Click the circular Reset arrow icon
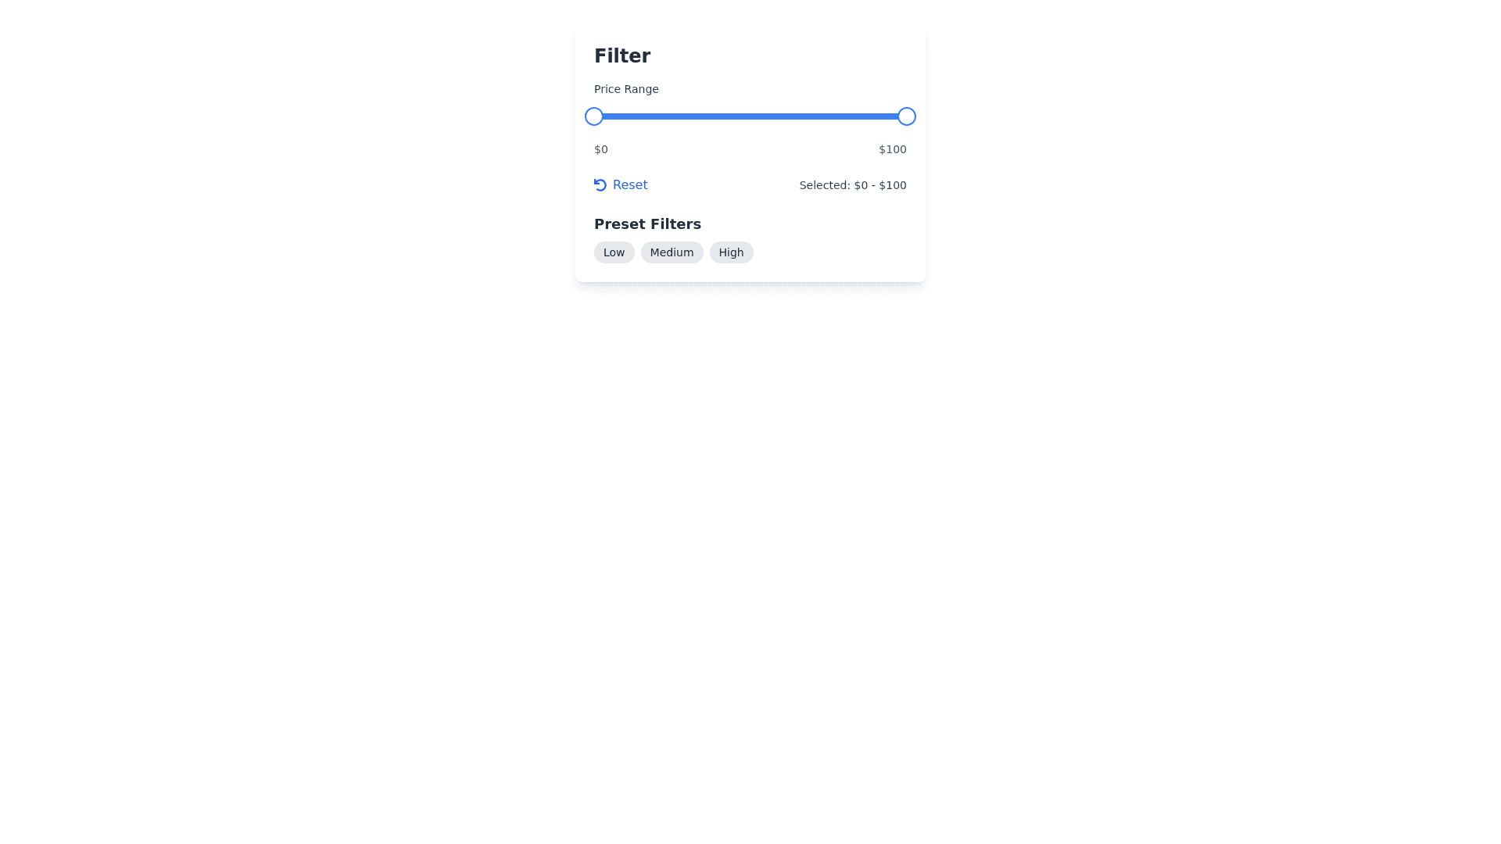1501x844 pixels. coord(600,185)
